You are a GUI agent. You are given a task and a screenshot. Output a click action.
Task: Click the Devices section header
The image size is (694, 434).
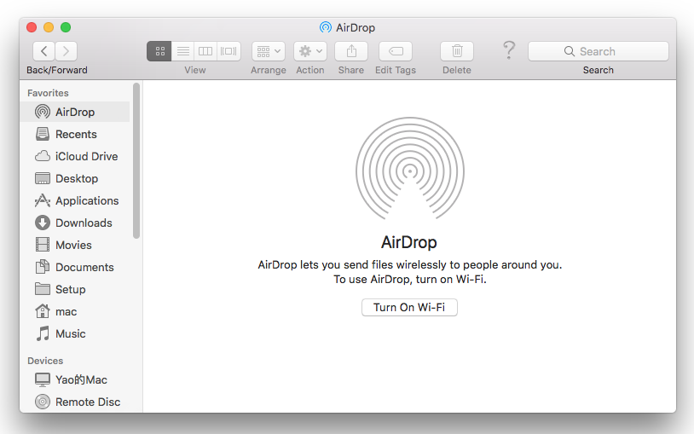[45, 361]
